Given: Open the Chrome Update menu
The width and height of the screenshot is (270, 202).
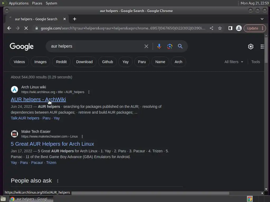Looking at the screenshot, I should click(x=255, y=28).
